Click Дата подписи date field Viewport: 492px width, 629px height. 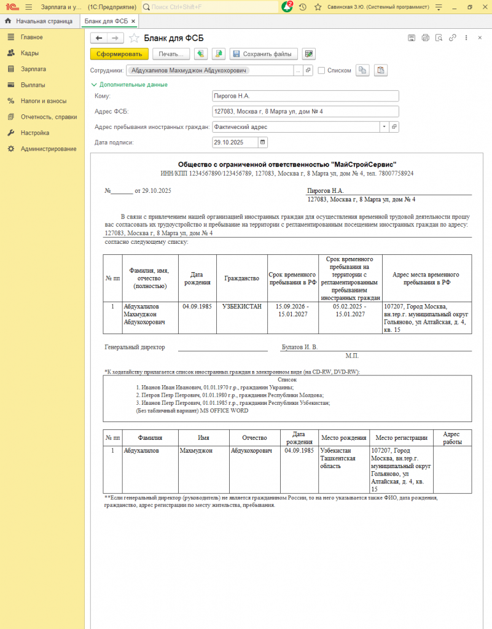(x=235, y=143)
